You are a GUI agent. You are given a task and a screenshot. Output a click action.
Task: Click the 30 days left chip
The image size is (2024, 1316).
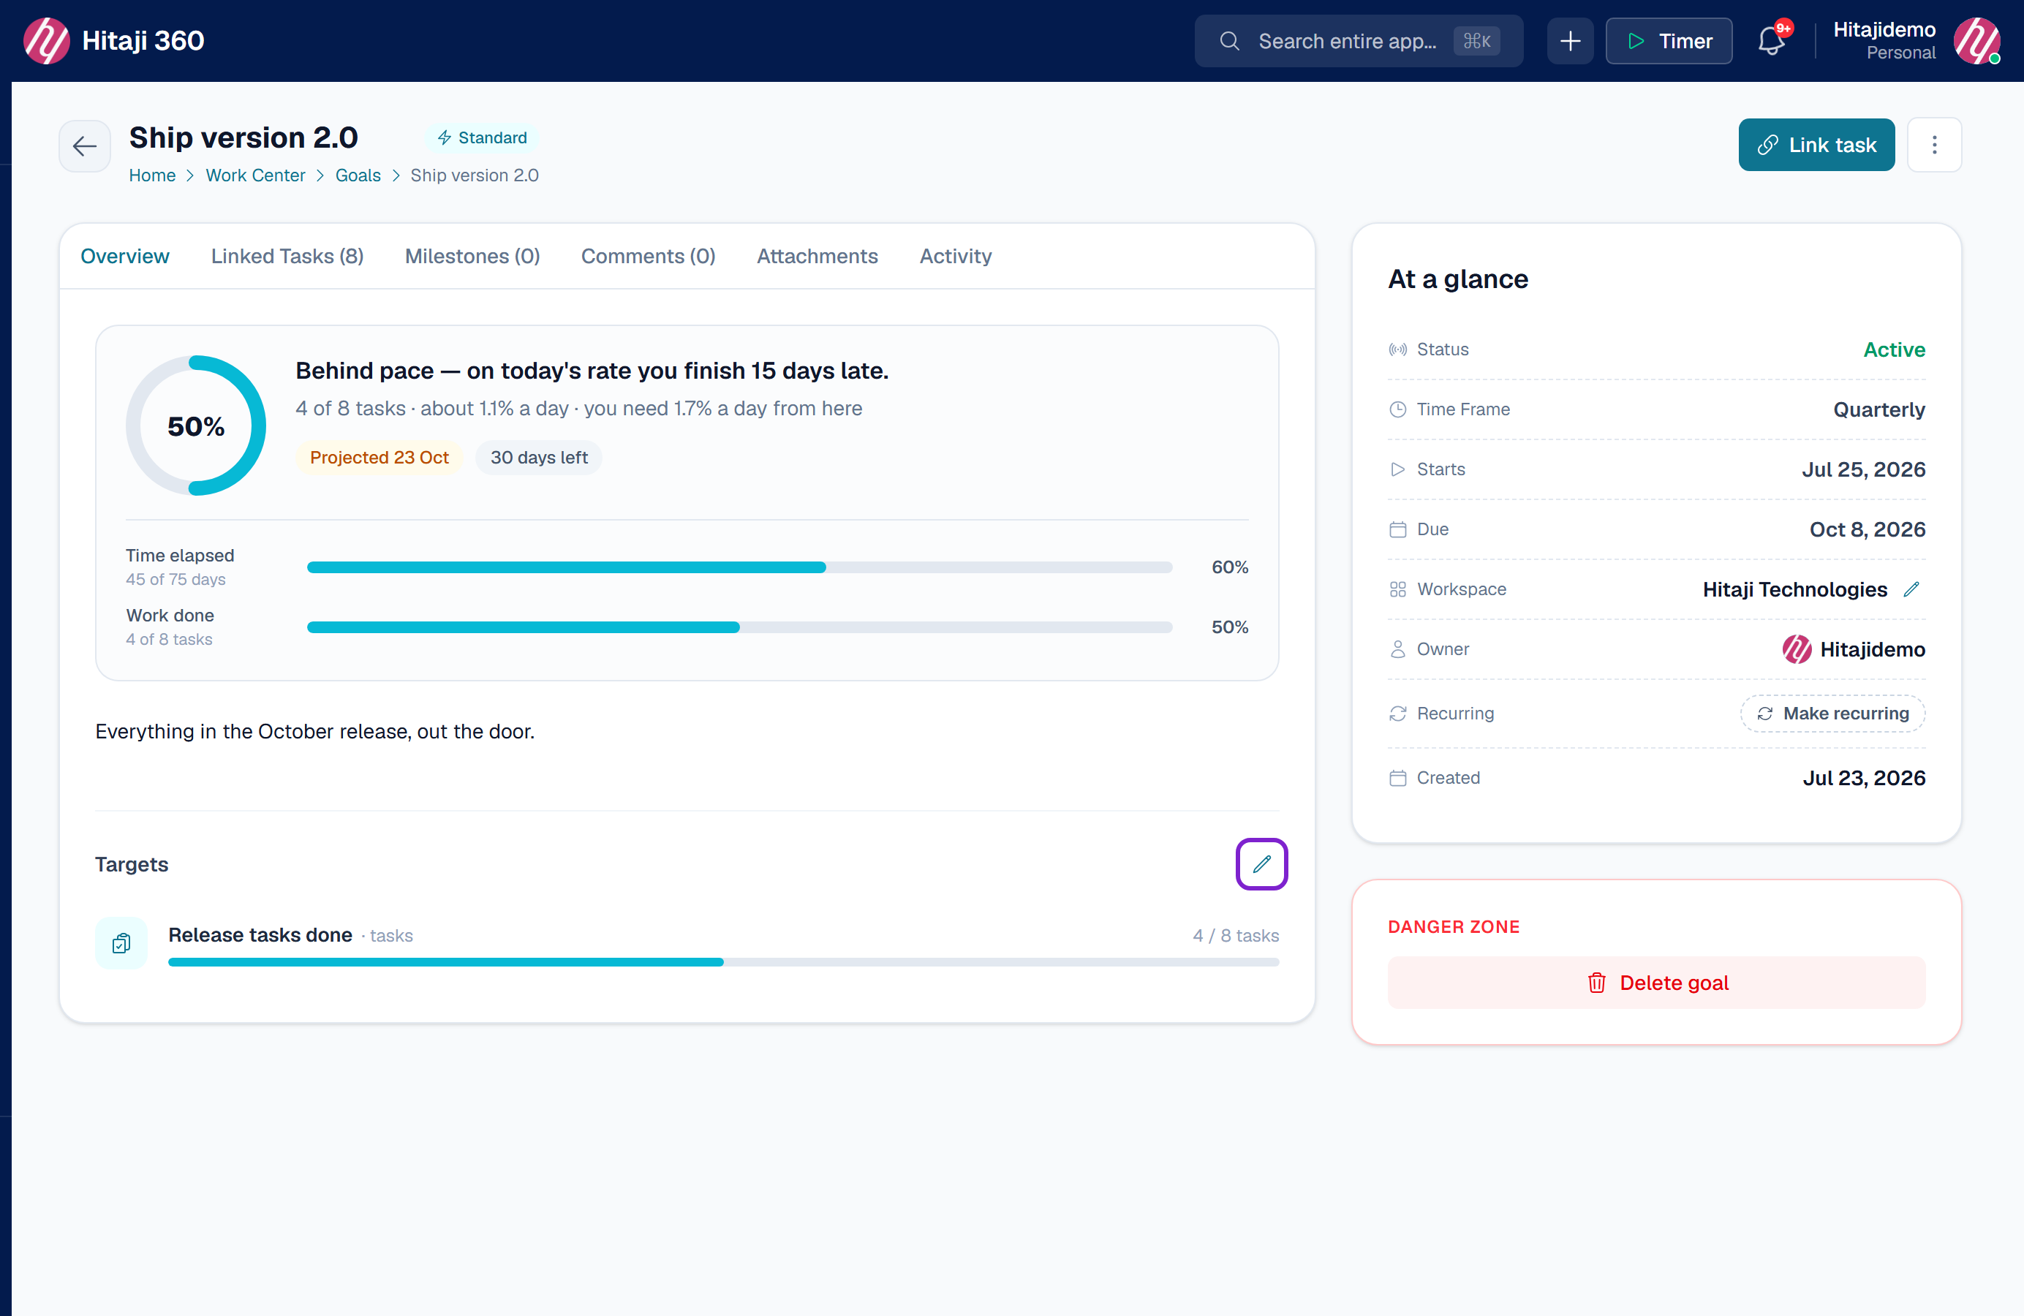pyautogui.click(x=538, y=458)
